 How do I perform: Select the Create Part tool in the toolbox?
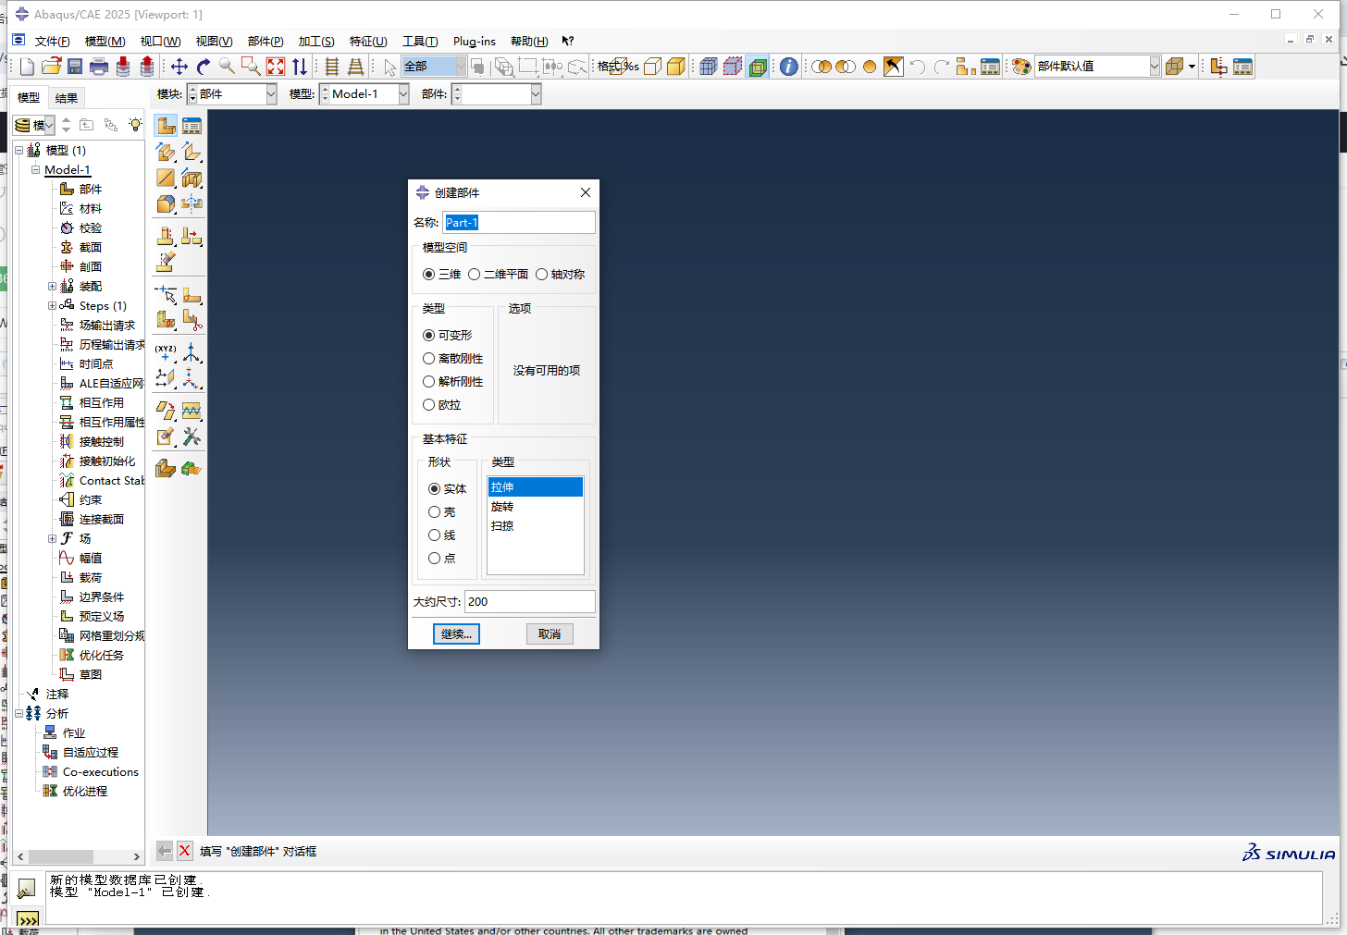(166, 124)
